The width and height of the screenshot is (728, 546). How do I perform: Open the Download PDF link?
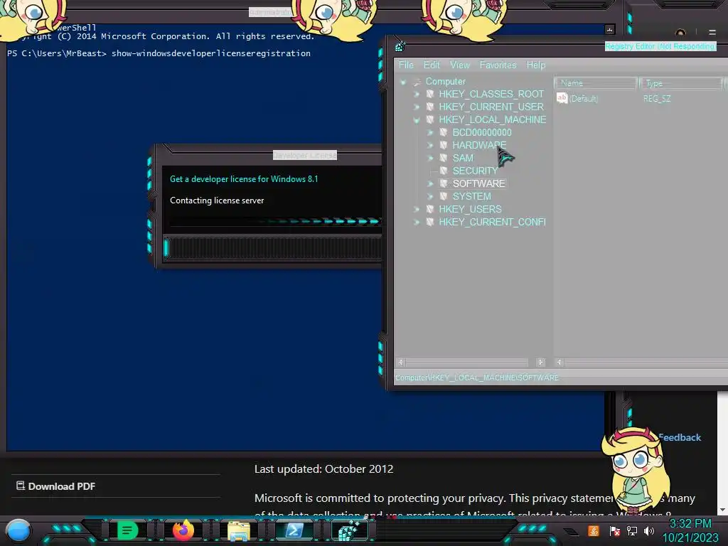coord(55,486)
